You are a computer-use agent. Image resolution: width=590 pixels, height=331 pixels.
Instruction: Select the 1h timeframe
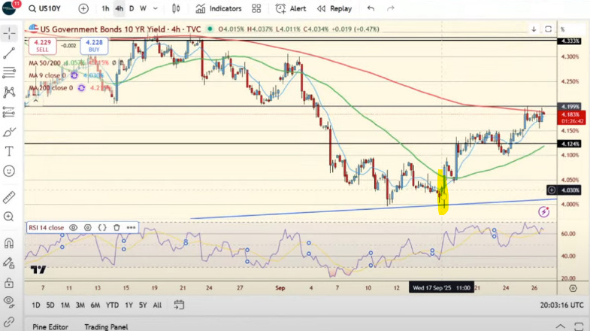[x=105, y=8]
